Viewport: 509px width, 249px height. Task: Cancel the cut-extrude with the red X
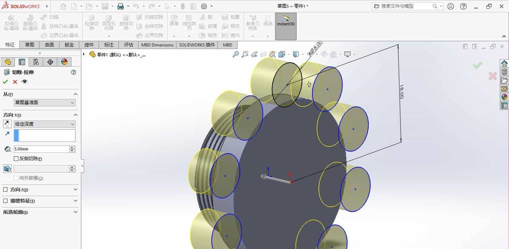(x=15, y=81)
